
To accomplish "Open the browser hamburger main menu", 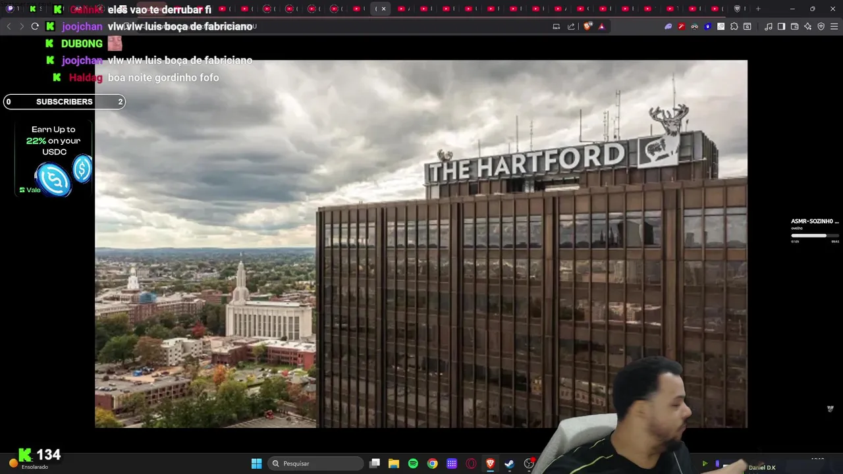I will (834, 26).
